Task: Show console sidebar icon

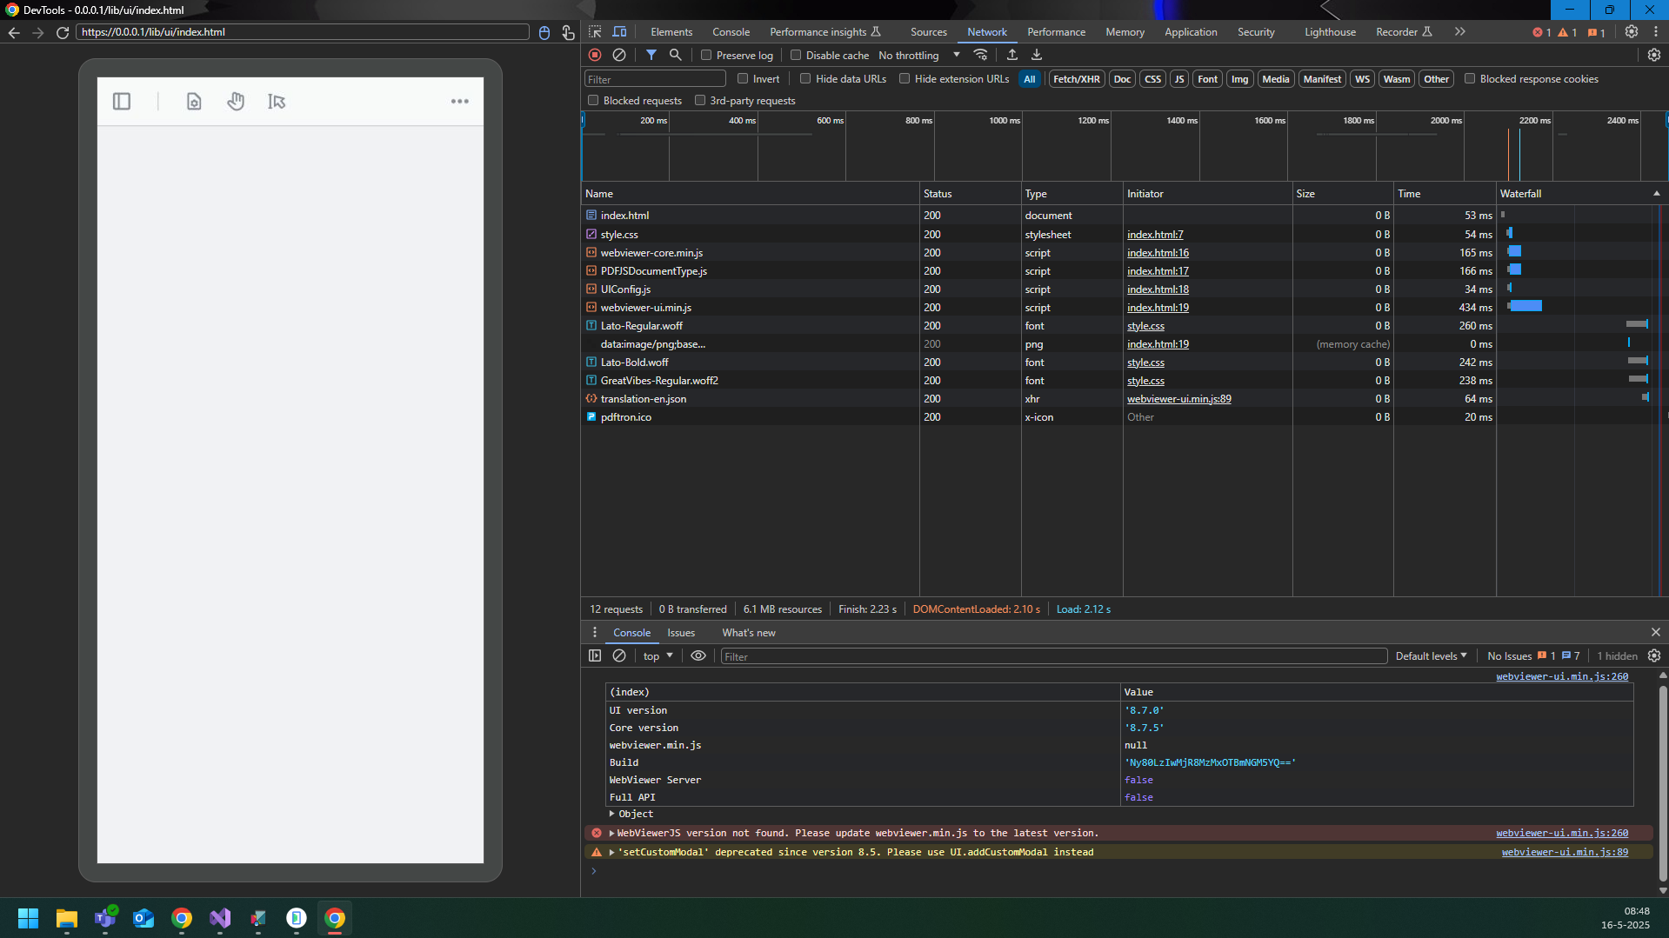Action: pos(595,656)
